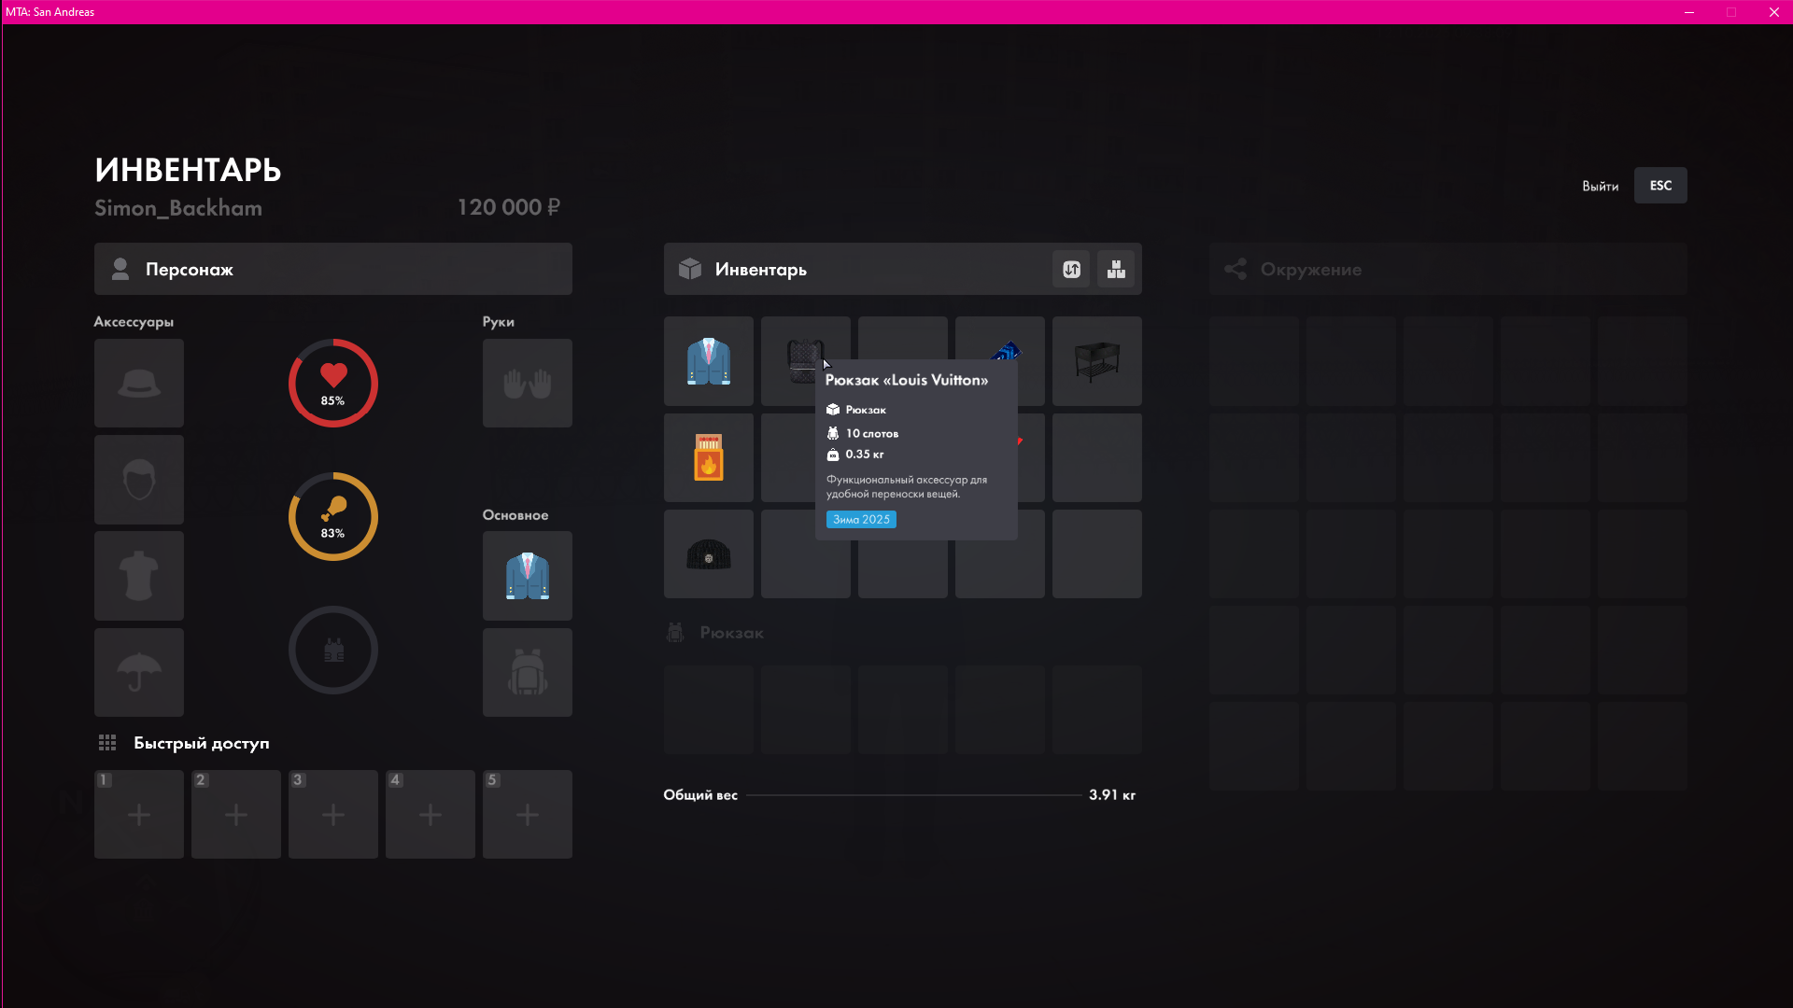Select the hat accessory slot
Viewport: 1793px width, 1008px height.
(x=139, y=384)
